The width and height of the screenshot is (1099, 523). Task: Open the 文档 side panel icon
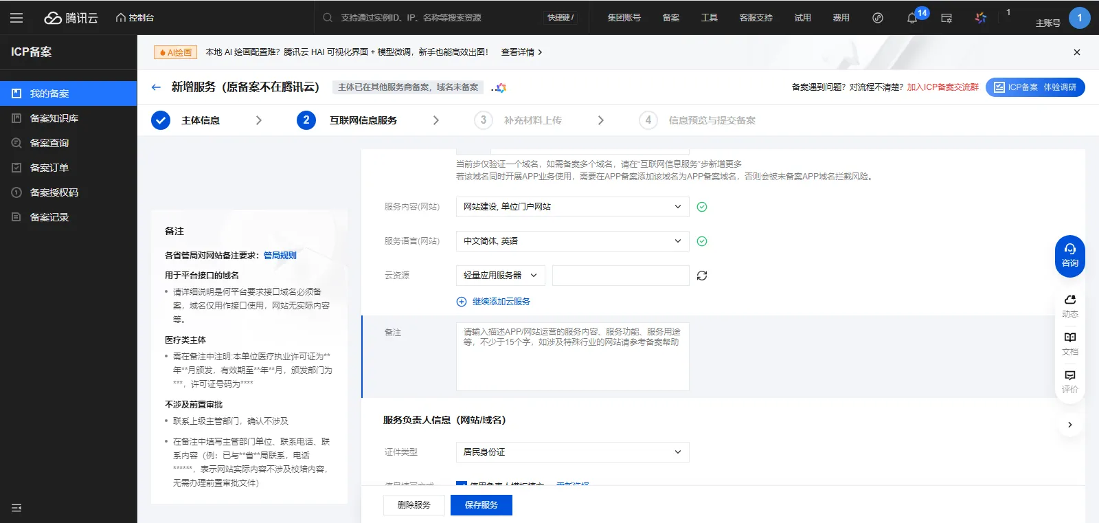click(1070, 344)
